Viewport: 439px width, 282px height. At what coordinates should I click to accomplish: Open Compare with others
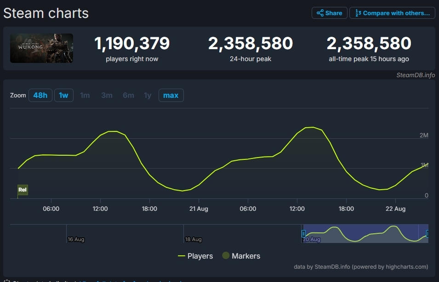coord(392,13)
